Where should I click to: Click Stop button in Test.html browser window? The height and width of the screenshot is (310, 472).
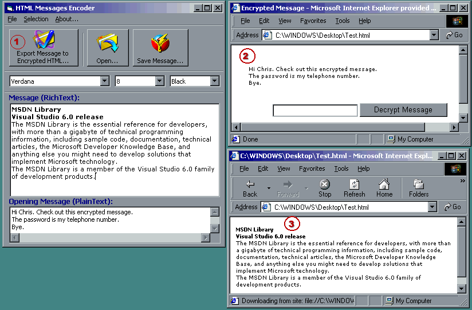click(x=325, y=189)
